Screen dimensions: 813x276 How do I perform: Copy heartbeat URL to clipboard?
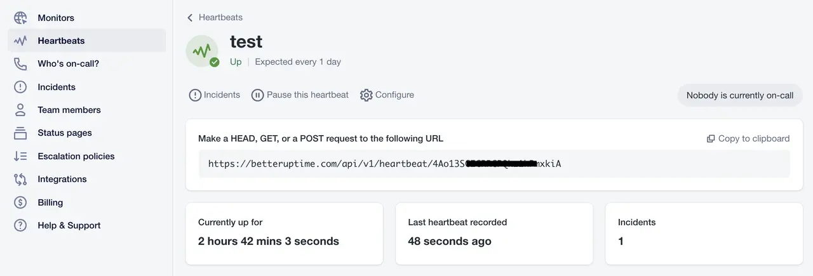(748, 138)
